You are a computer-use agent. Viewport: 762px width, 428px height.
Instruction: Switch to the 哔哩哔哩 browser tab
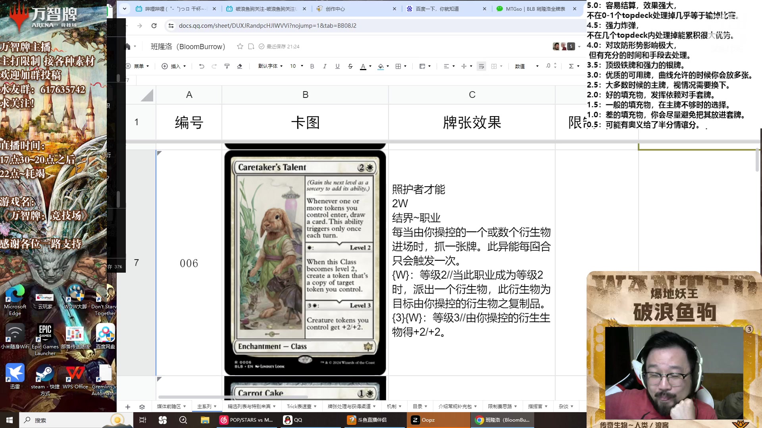click(175, 9)
